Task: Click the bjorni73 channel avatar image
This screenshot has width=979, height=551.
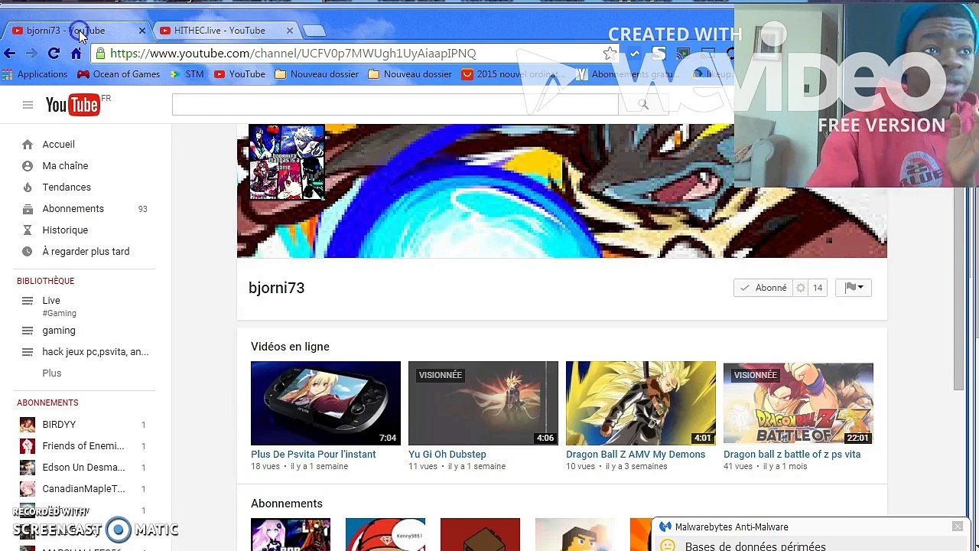Action: (x=287, y=162)
